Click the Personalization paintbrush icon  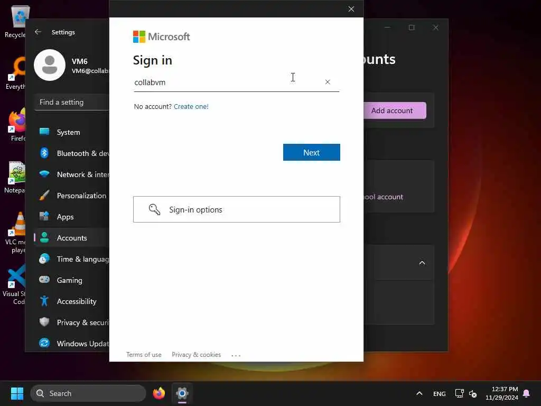tap(44, 196)
